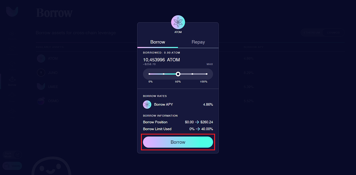Click the 25% stop on the slider
Viewport: 356px width, 175px height.
click(164, 74)
